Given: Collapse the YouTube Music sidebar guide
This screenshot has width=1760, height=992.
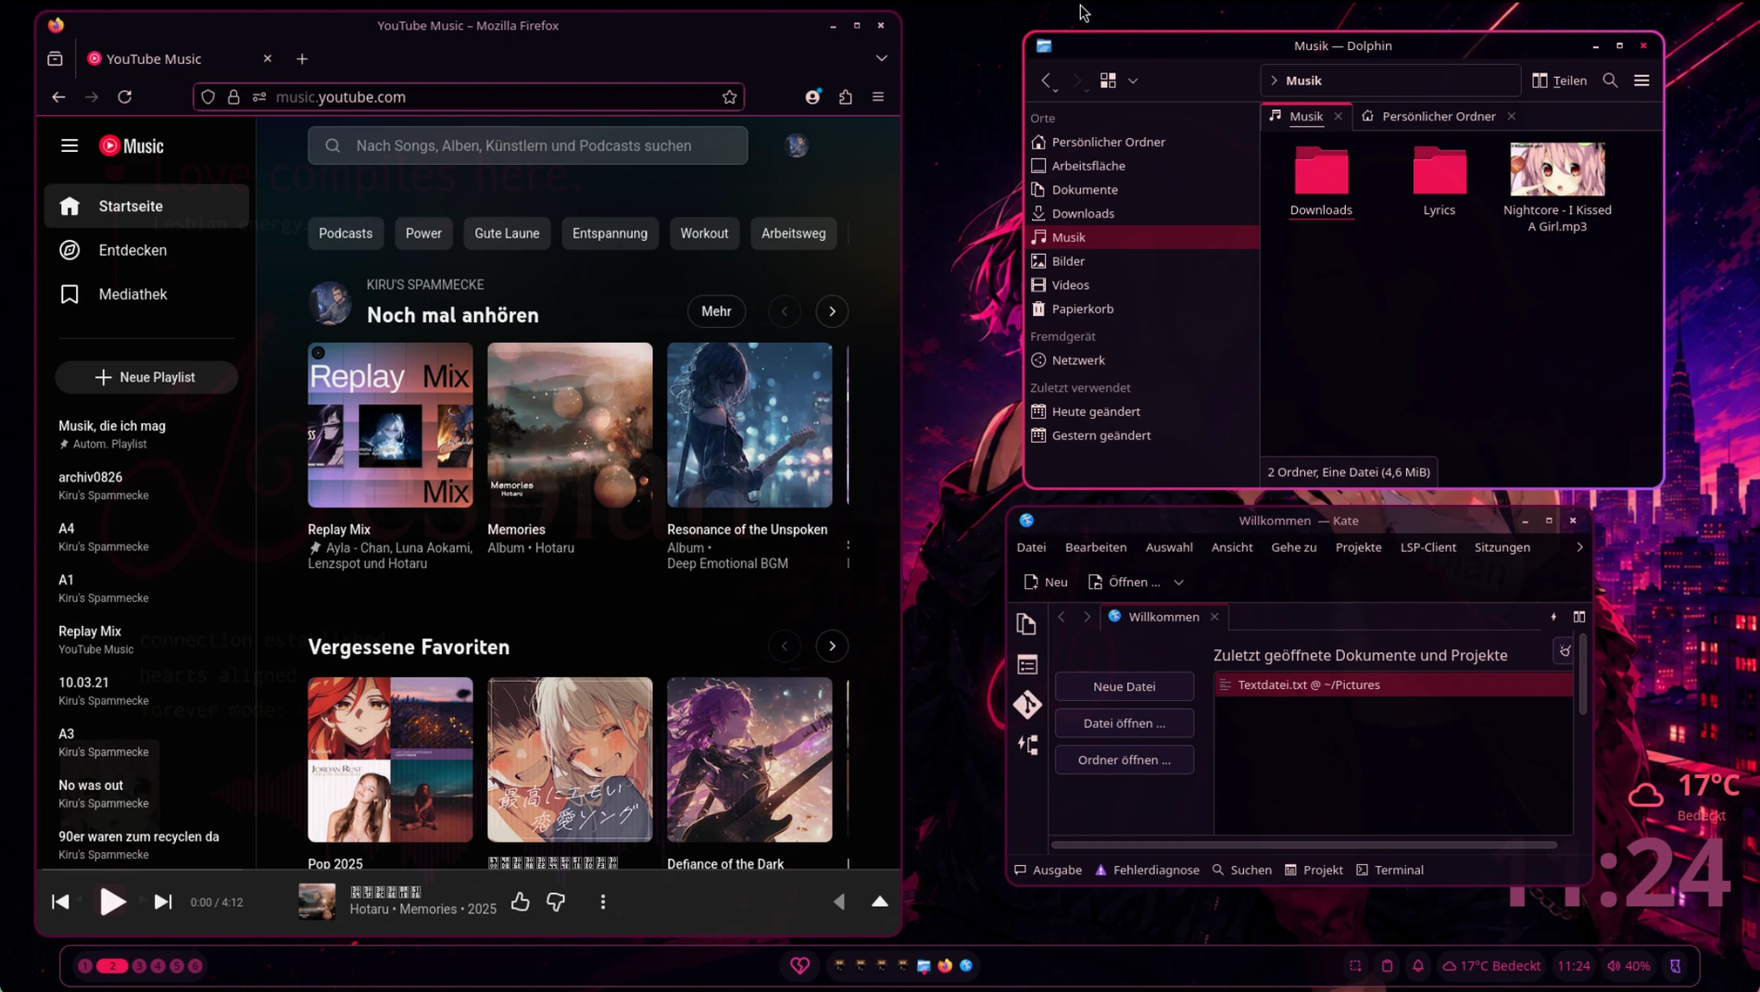Looking at the screenshot, I should pos(69,145).
